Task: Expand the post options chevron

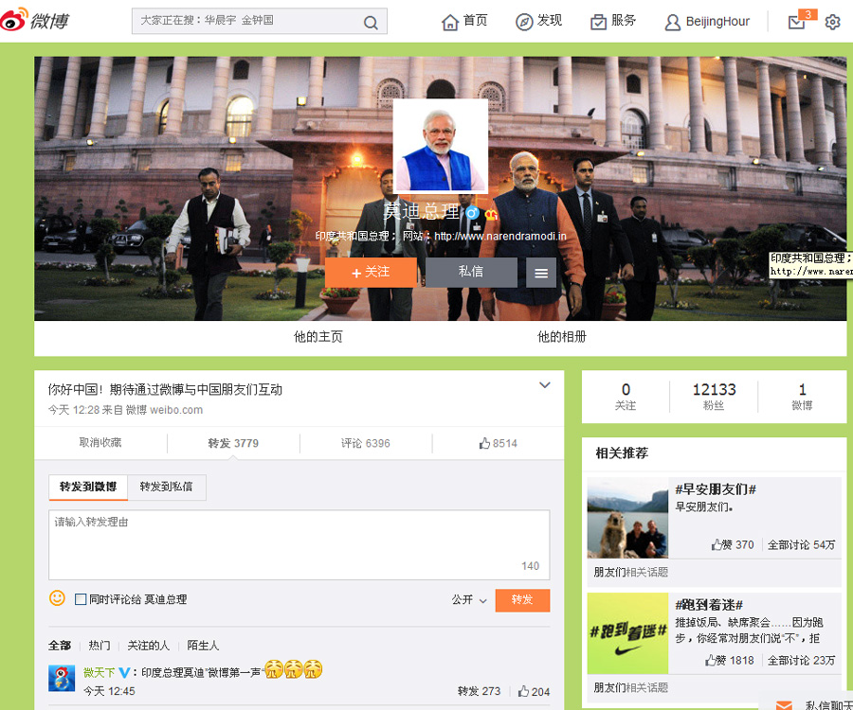Action: (x=545, y=384)
